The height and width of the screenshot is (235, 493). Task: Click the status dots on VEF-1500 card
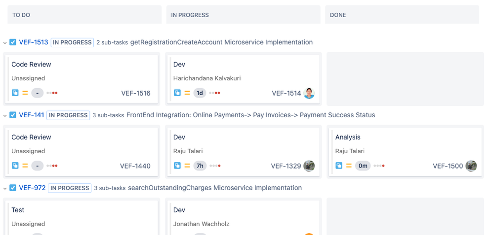pyautogui.click(x=379, y=166)
